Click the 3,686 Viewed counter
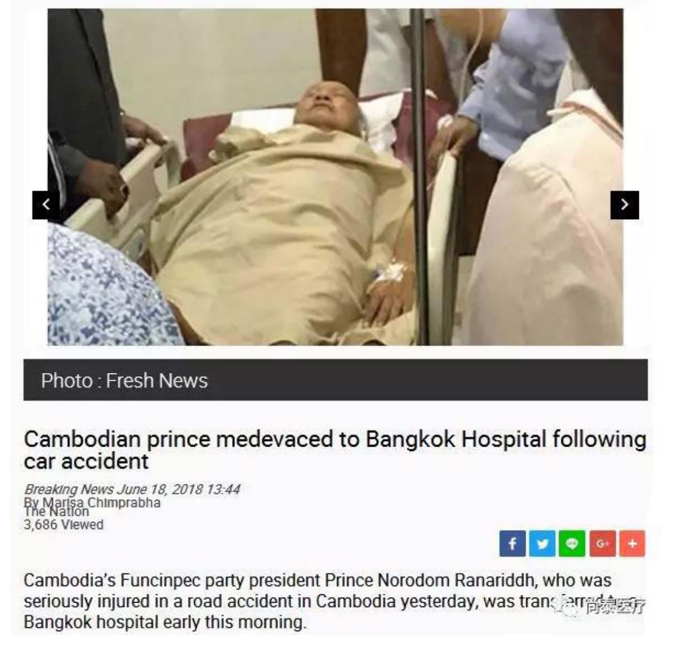This screenshot has width=683, height=659. [x=64, y=525]
